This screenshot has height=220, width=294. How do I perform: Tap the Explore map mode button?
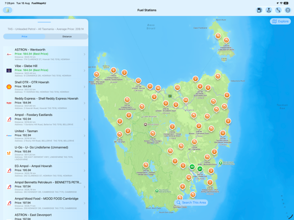(x=280, y=21)
